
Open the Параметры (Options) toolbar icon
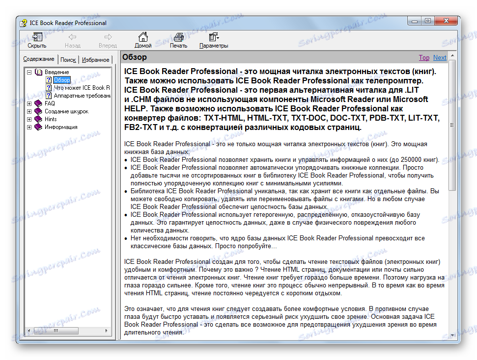214,37
